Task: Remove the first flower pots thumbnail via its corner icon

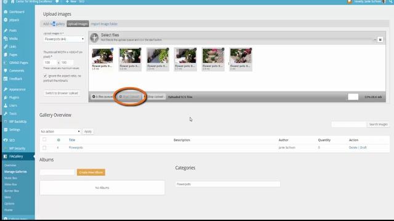Action: point(112,49)
